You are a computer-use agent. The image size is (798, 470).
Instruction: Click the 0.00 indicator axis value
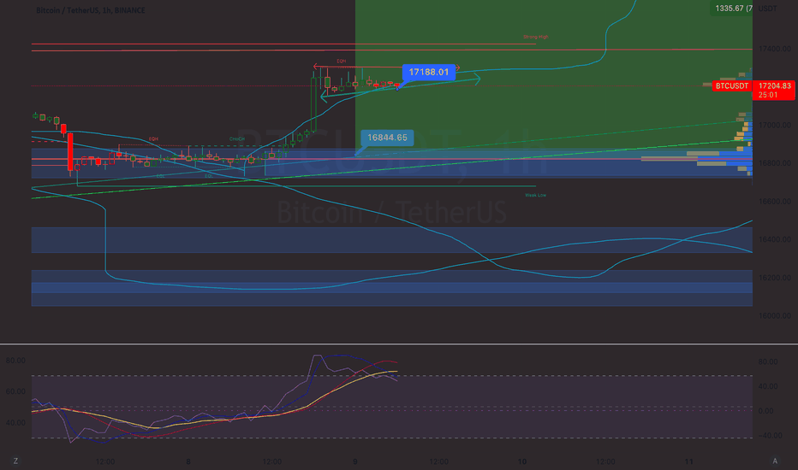(x=766, y=410)
